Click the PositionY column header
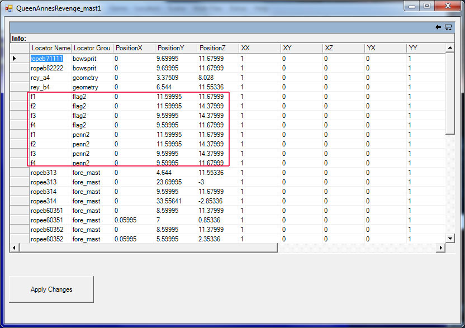This screenshot has height=328, width=465. 176,48
